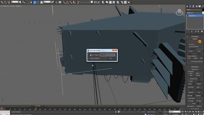
Task: Click the object color swatch beside name
Action: (x=203, y=10)
